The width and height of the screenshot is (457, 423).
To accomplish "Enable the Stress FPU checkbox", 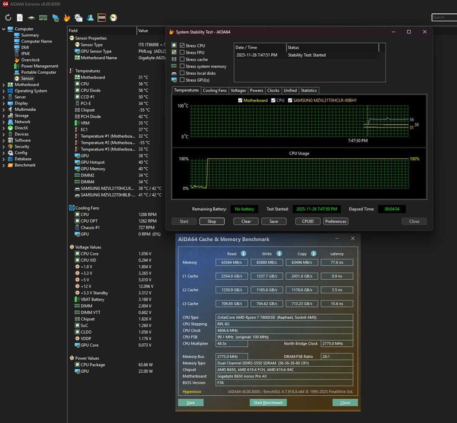I will pos(183,53).
